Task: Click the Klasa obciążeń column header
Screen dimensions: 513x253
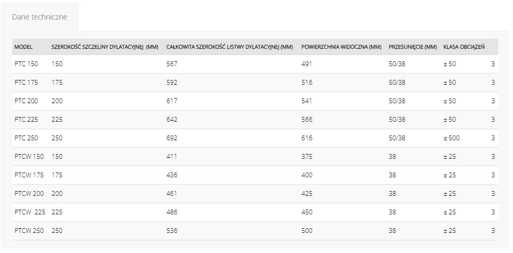Action: pos(464,47)
